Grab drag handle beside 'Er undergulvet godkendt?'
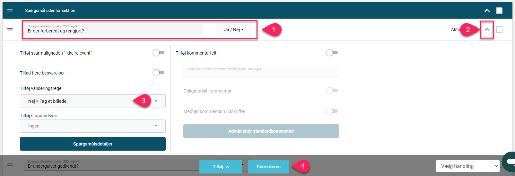The height and width of the screenshot is (176, 515). pyautogui.click(x=10, y=164)
